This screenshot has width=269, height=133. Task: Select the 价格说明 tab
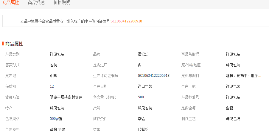(62, 3)
